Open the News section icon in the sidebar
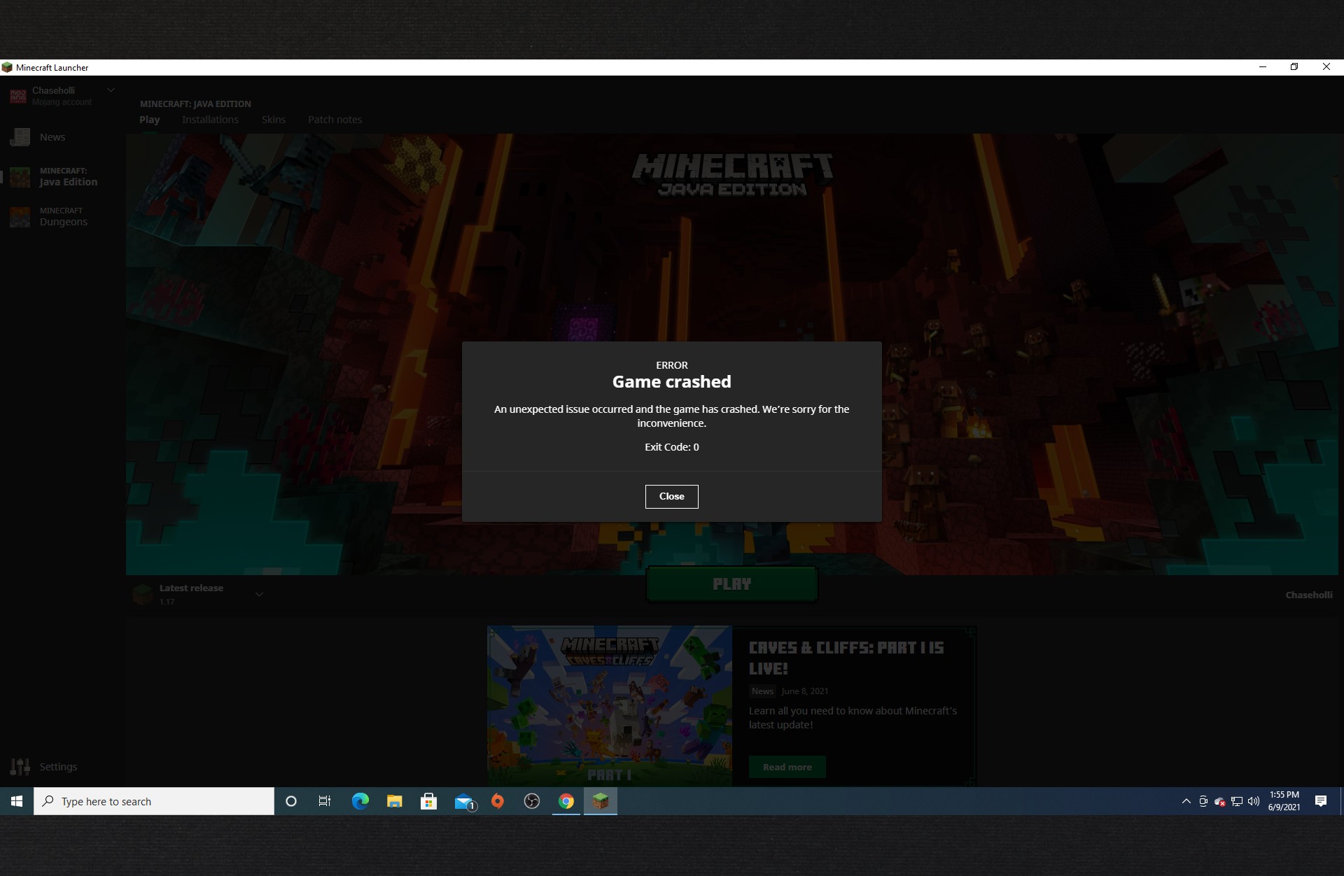 [x=20, y=137]
